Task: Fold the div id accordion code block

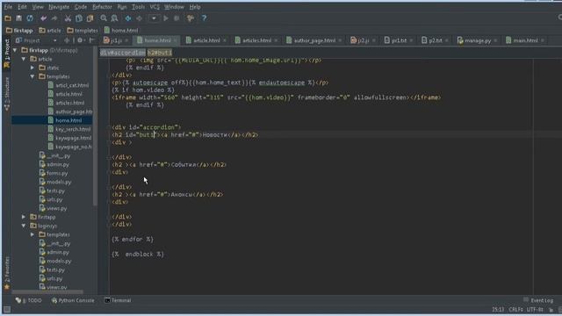Action: point(108,127)
